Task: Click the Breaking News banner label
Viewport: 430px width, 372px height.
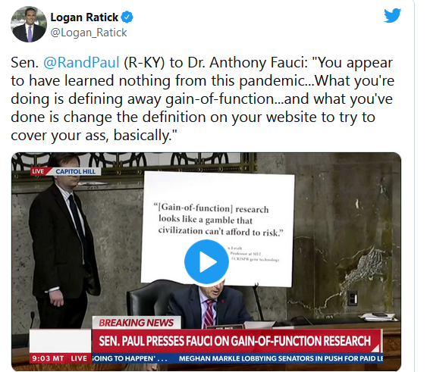Action: pyautogui.click(x=137, y=323)
